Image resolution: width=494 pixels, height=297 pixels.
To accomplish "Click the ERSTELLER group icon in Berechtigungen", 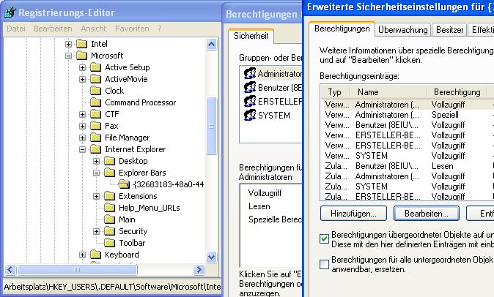I will pos(250,101).
